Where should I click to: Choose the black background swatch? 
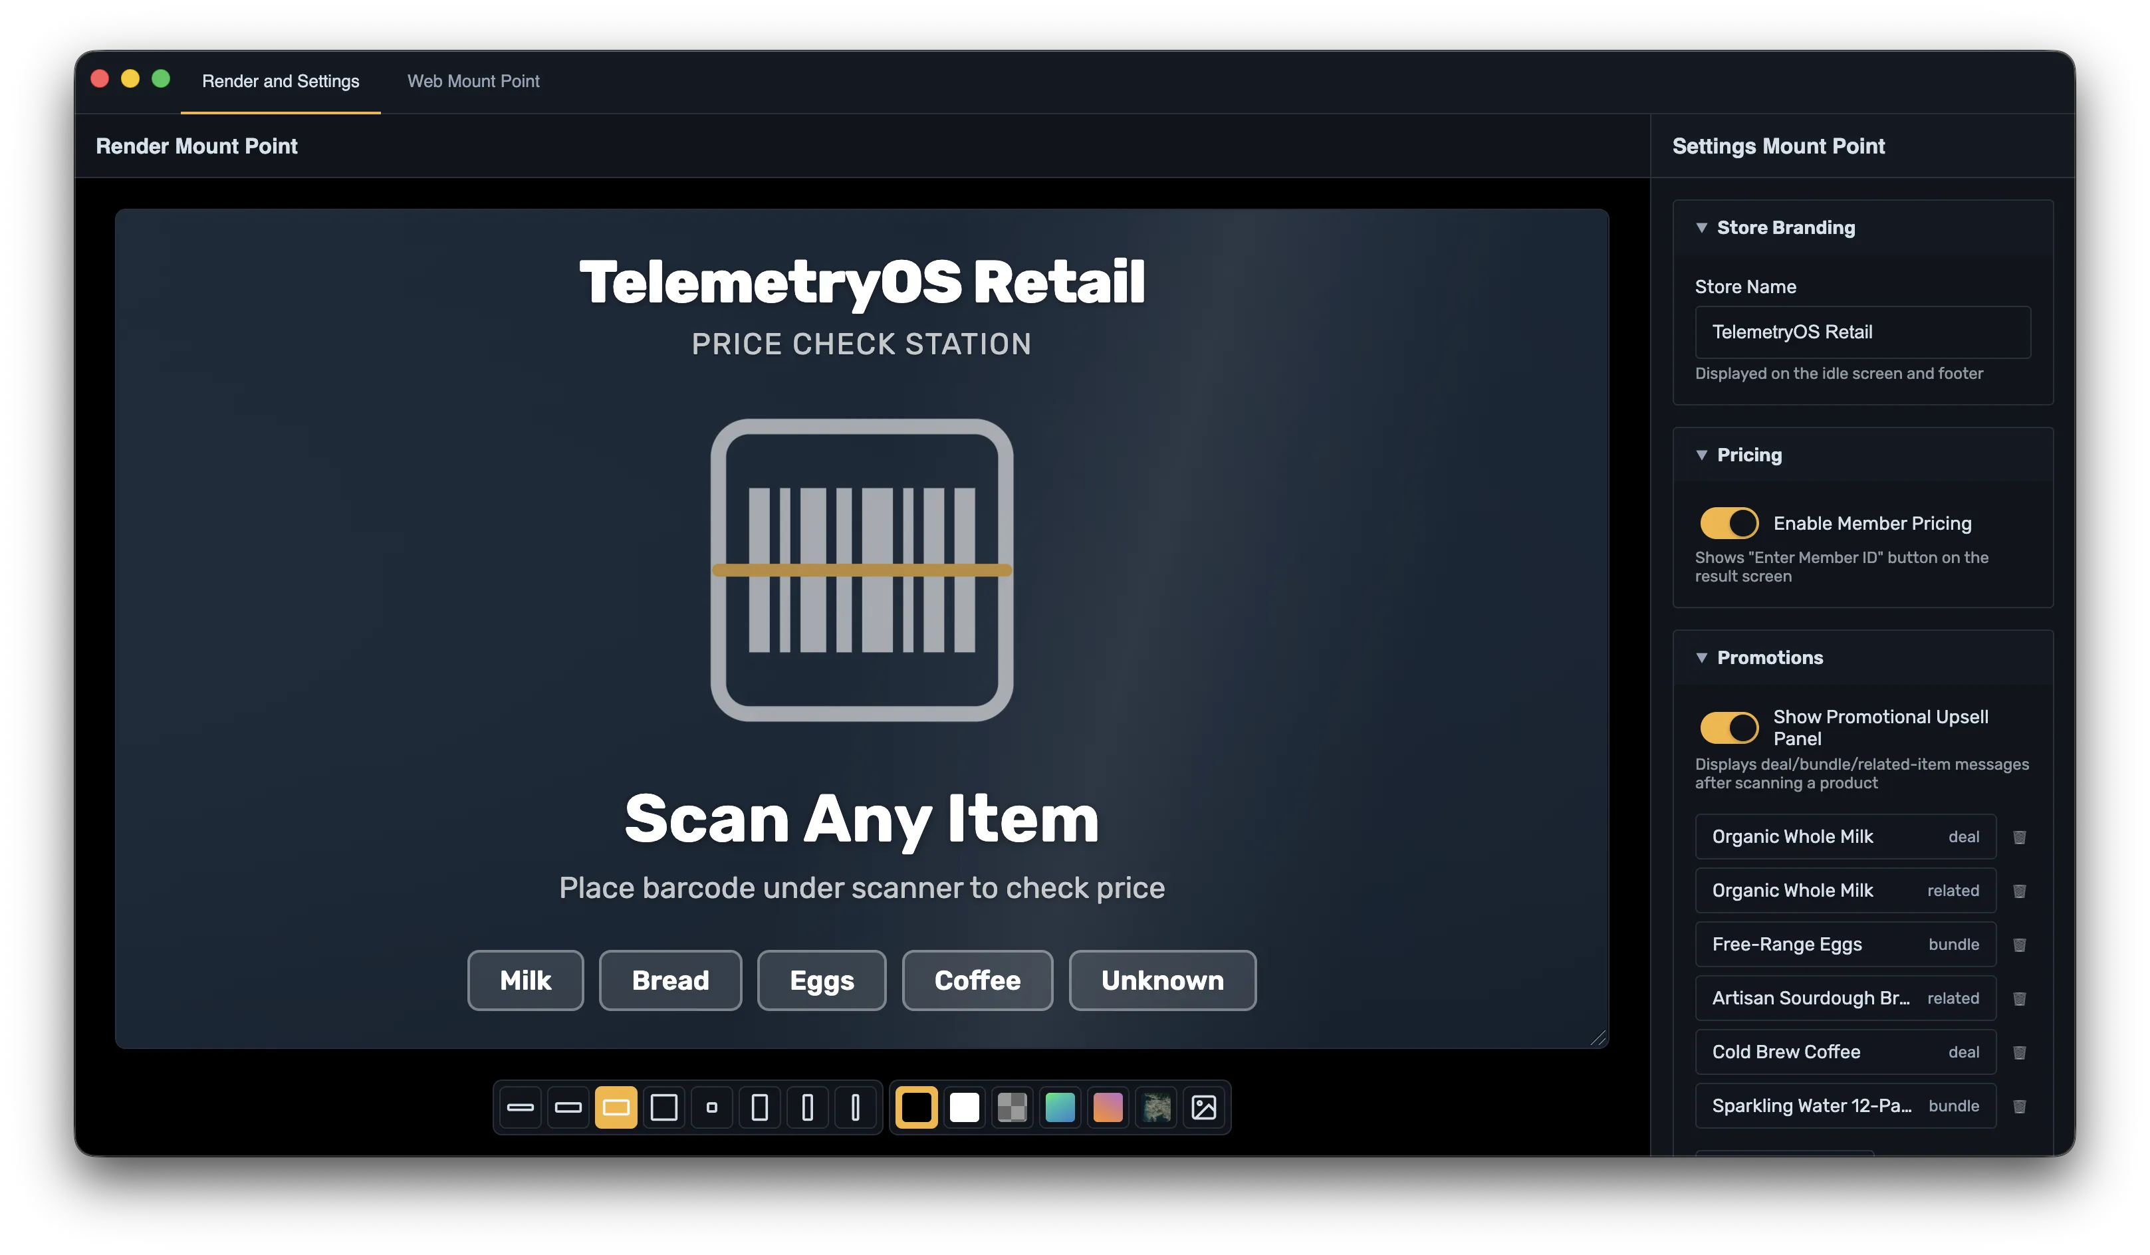(x=916, y=1107)
